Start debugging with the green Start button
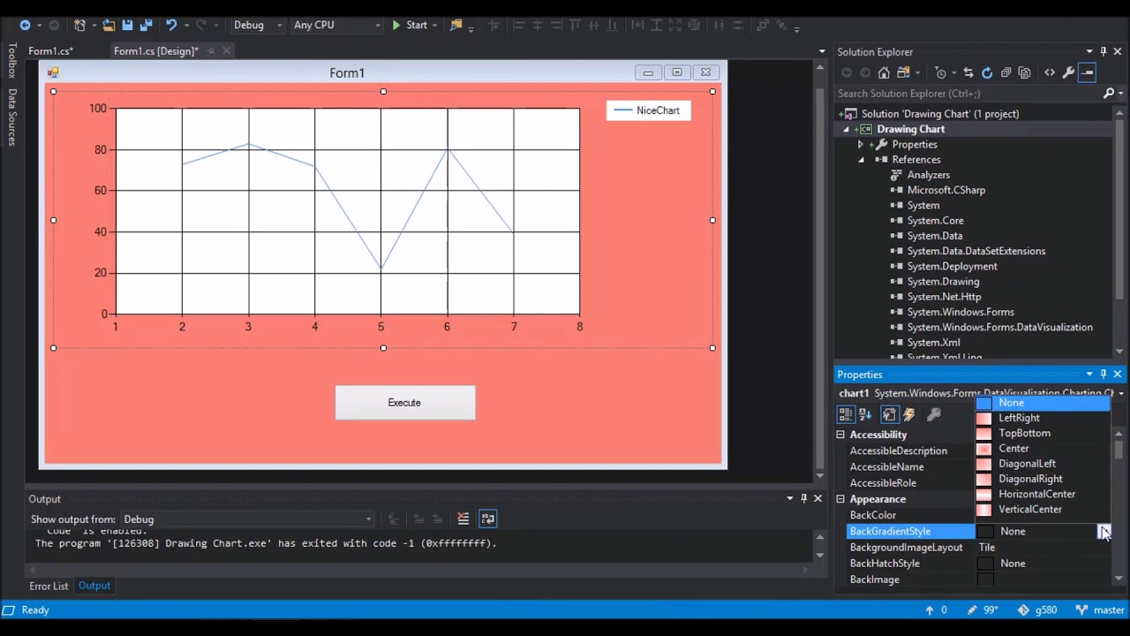The height and width of the screenshot is (636, 1130). coord(409,25)
